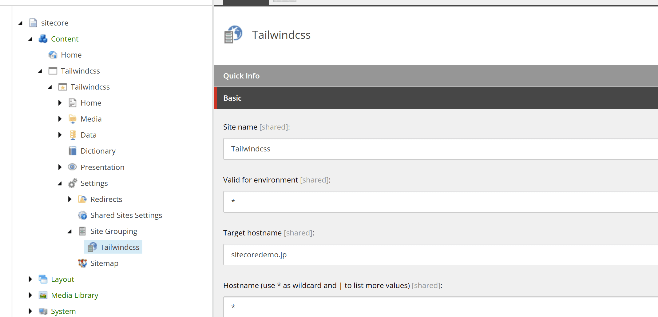Click the Content cubes icon
Screen dimensions: 658x317
[x=43, y=39]
